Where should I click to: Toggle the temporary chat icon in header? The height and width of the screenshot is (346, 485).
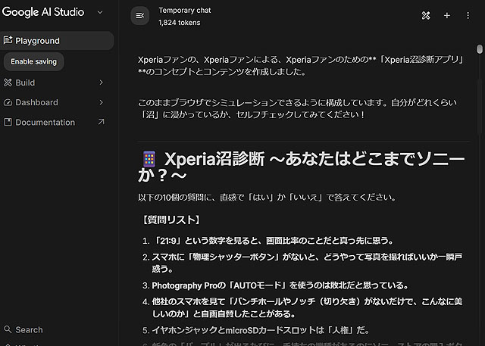click(x=426, y=15)
